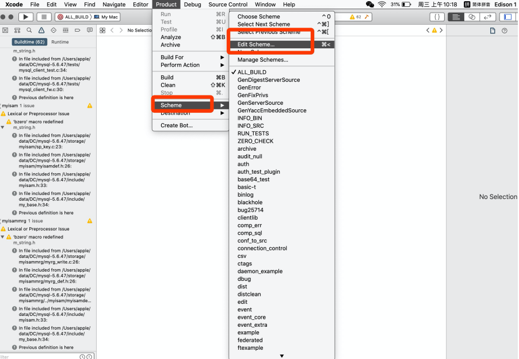Choose Clean from the Product menu

(190, 85)
